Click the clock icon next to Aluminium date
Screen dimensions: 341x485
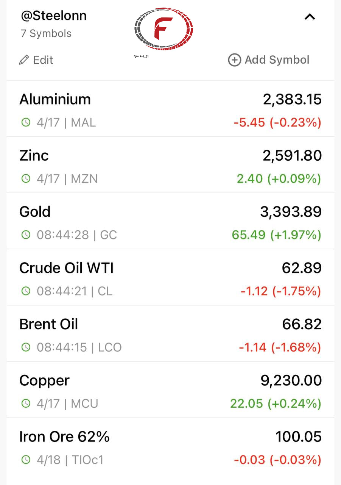tap(26, 122)
